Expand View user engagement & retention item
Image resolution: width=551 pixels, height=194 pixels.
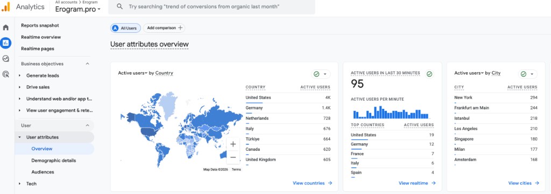click(x=20, y=110)
